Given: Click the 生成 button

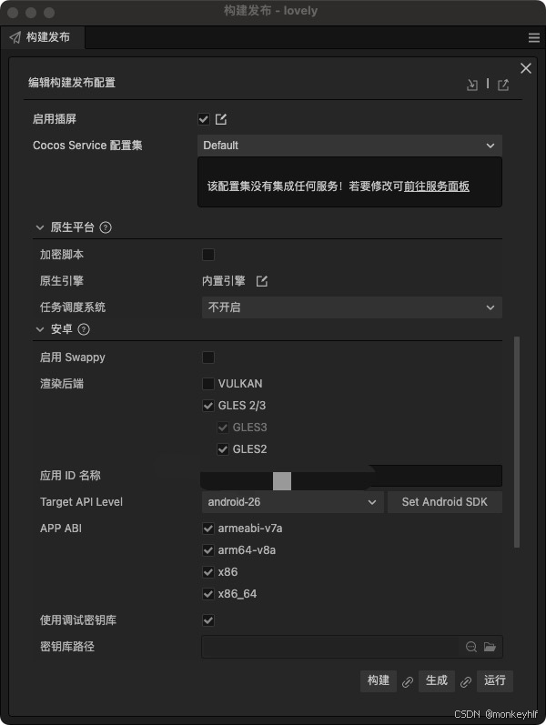Looking at the screenshot, I should coord(437,680).
